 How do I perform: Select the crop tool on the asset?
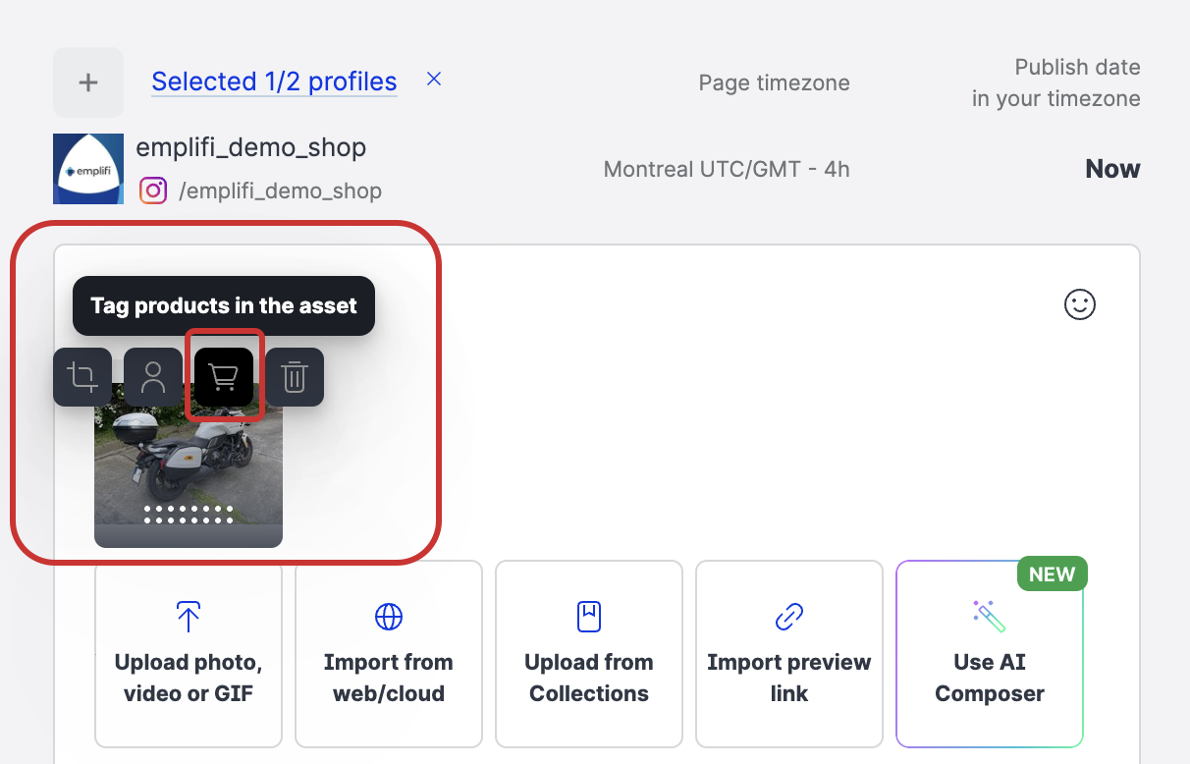point(82,377)
